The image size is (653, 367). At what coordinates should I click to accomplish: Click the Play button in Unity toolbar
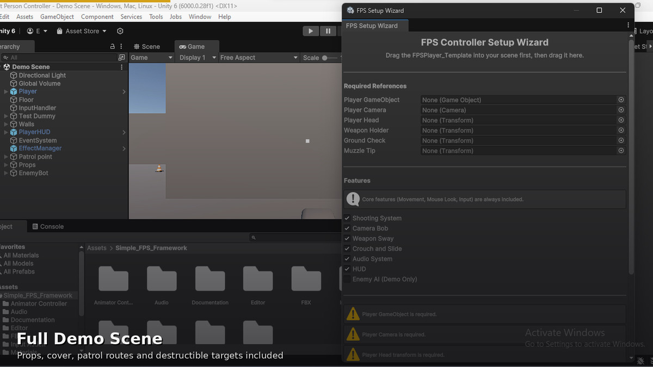pos(310,31)
